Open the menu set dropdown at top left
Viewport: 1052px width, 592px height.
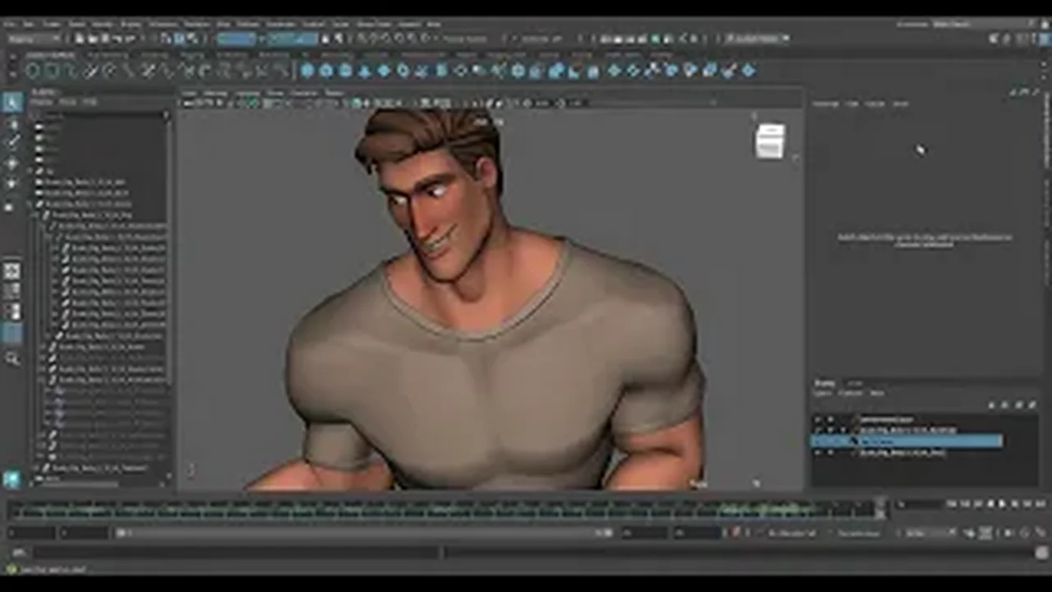33,39
